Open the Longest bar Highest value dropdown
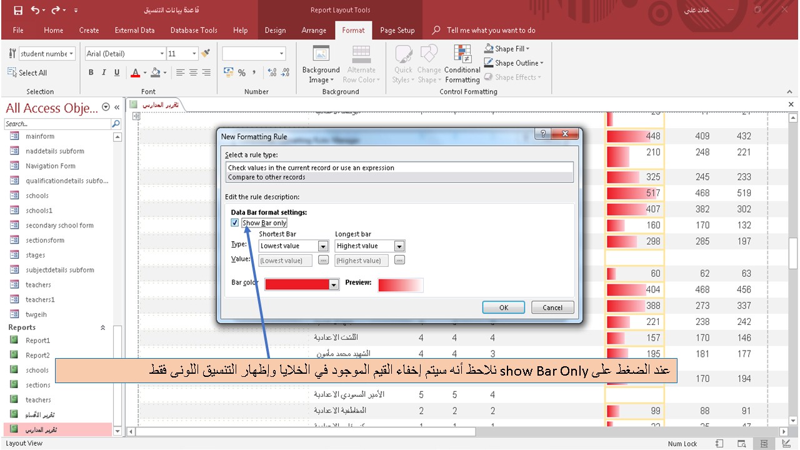 (400, 246)
